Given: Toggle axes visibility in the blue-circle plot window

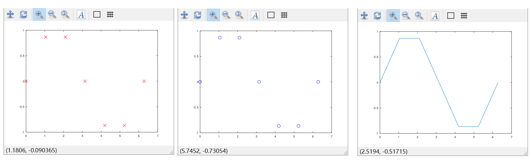Looking at the screenshot, I should point(271,15).
